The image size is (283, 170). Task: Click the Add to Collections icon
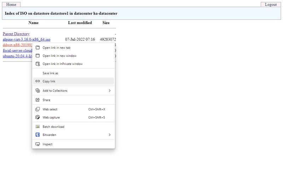point(38,91)
